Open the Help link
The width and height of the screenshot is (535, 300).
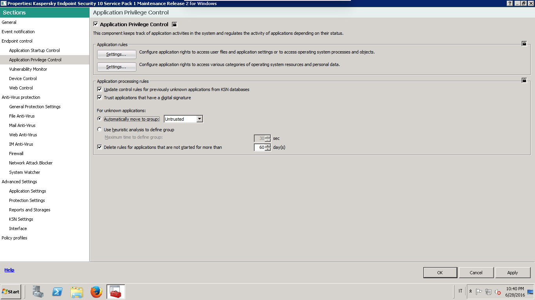9,270
